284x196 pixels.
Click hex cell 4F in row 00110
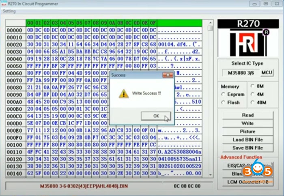(30, 152)
